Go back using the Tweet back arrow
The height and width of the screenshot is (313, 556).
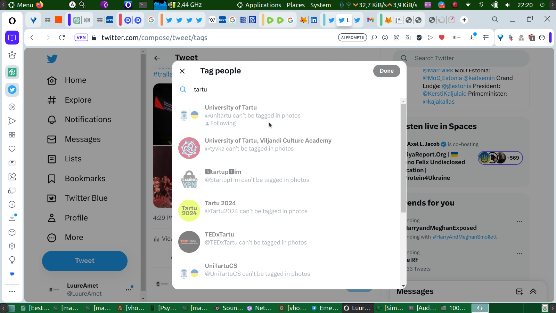tap(157, 58)
